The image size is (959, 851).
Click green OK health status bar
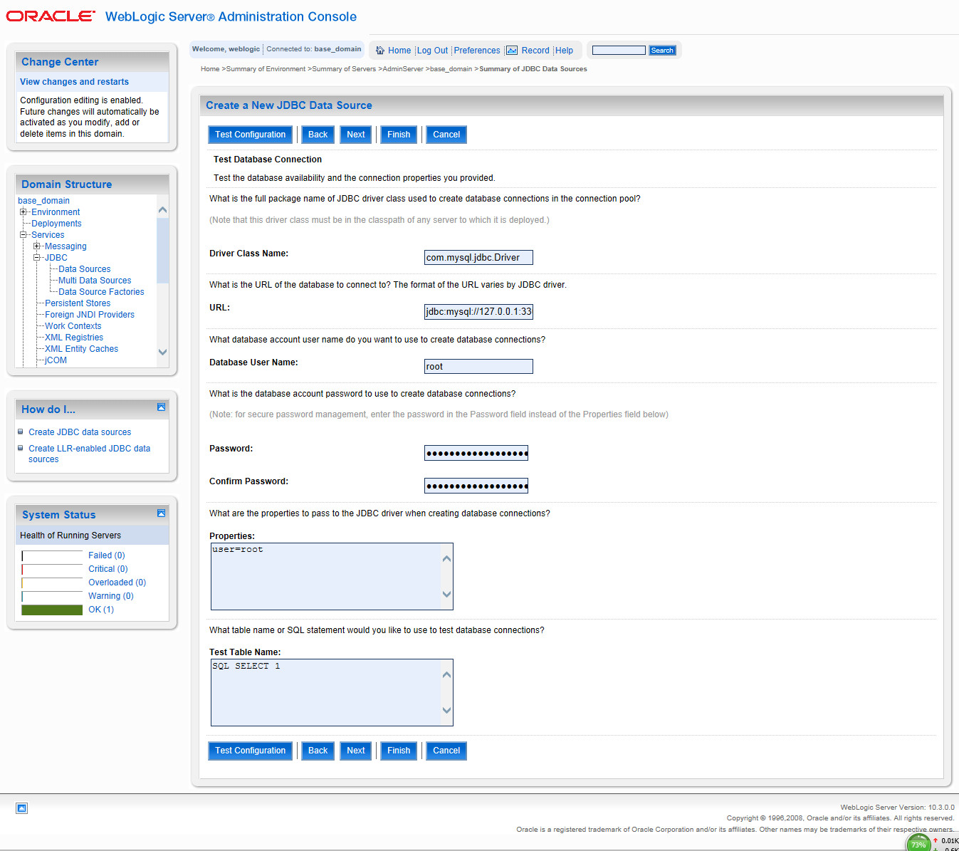click(52, 610)
